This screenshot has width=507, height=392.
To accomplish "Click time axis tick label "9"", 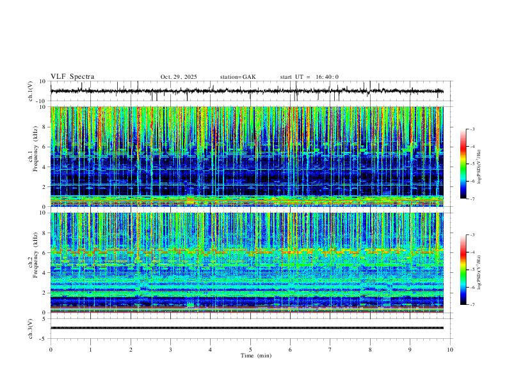I will point(410,350).
